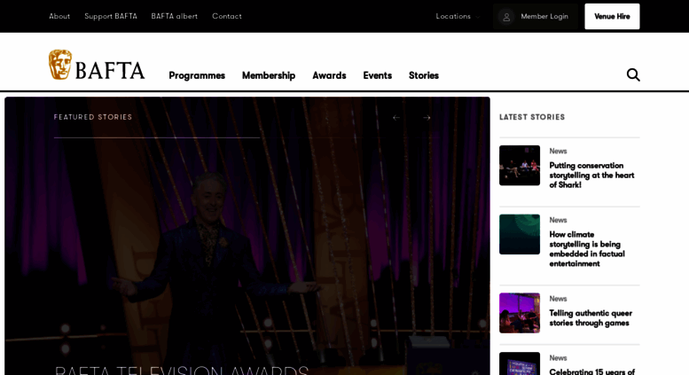Open 'Celebrating 15 years of' story headline
Screen dimensions: 689x375
click(591, 371)
